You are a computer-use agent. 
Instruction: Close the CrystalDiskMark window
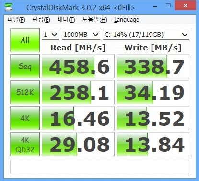point(186,5)
